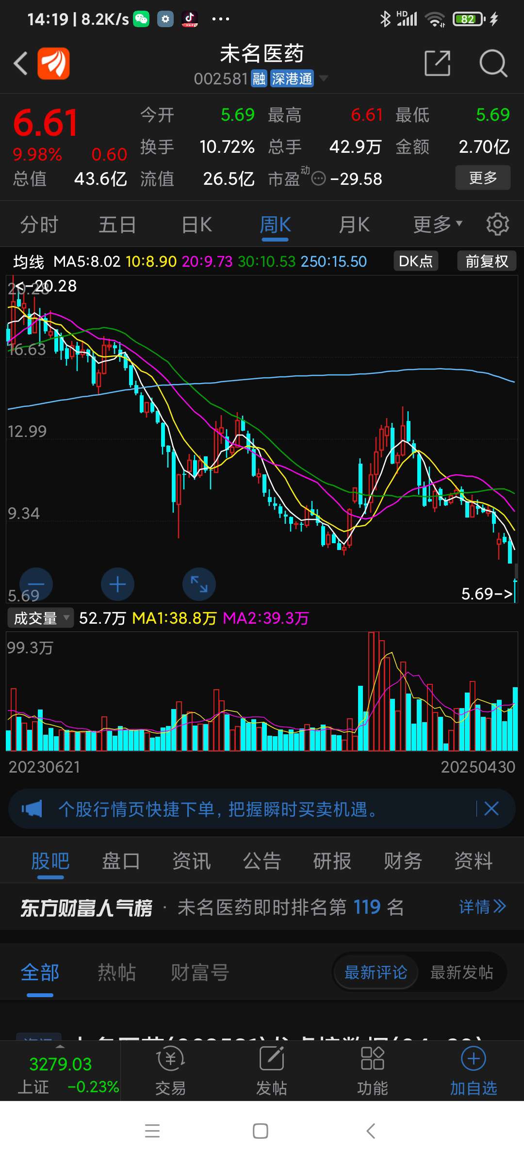The image size is (524, 1164).
Task: Switch to 分时 chart tab
Action: [39, 225]
